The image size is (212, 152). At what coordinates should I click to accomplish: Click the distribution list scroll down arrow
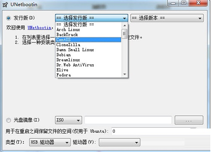125,74
